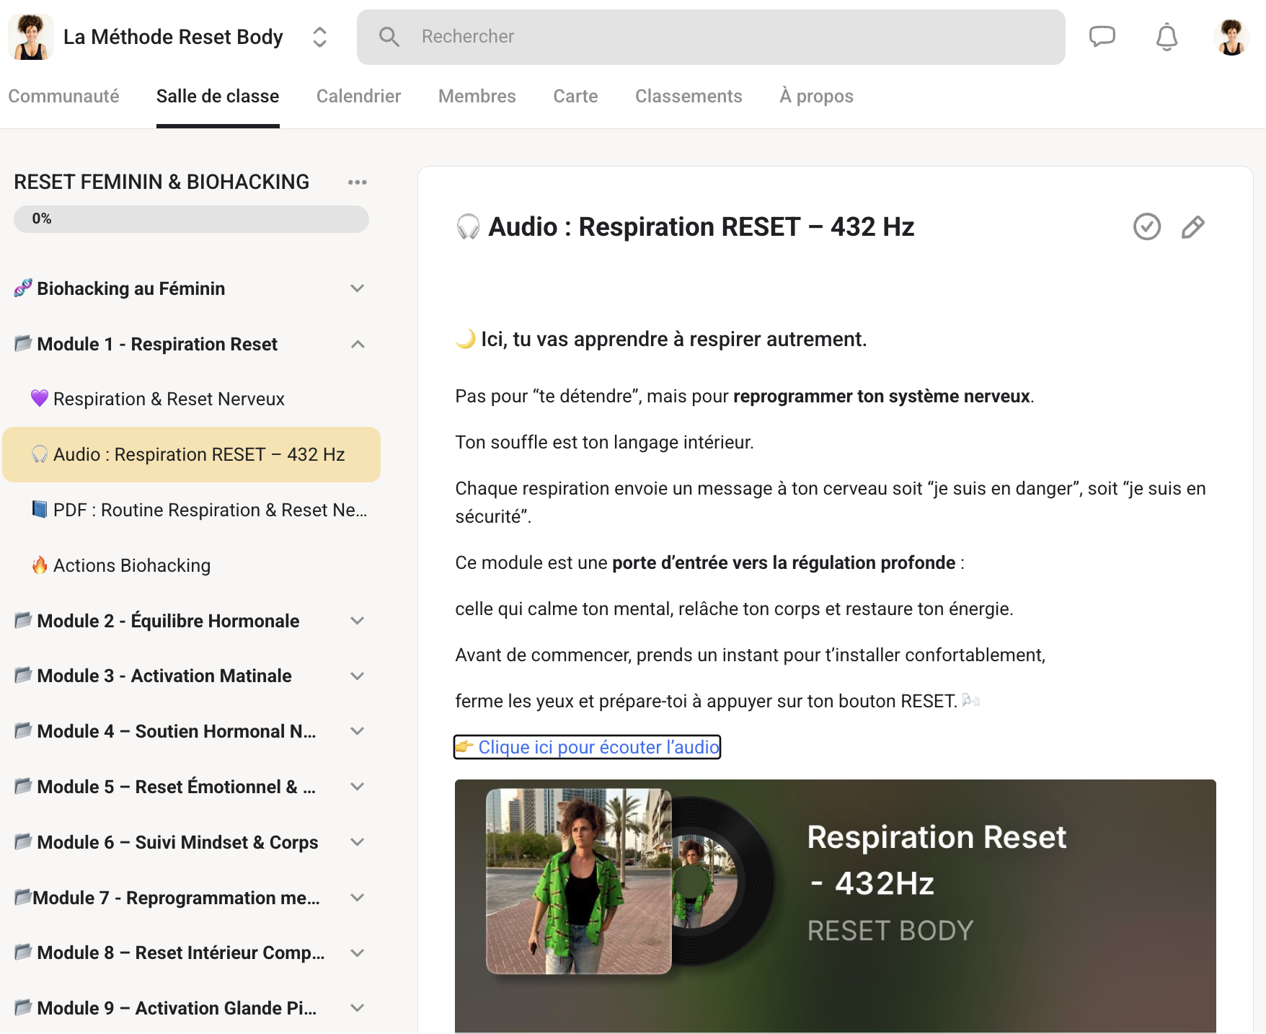Click the Module 3 - Activation Matinale title
This screenshot has width=1266, height=1034.
click(x=164, y=676)
